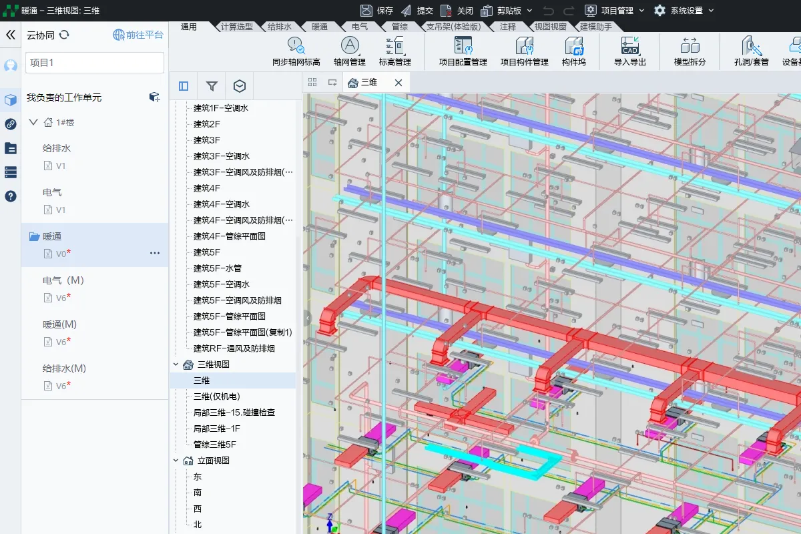The image size is (801, 534).
Task: Open the 系统设置 dropdown menu
Action: tap(684, 11)
